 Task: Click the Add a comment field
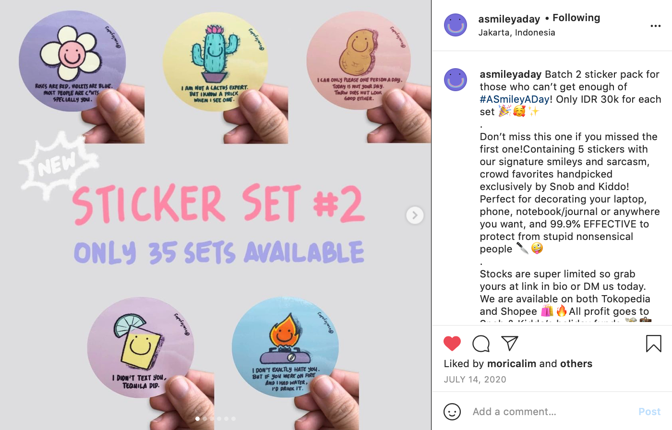pyautogui.click(x=552, y=412)
